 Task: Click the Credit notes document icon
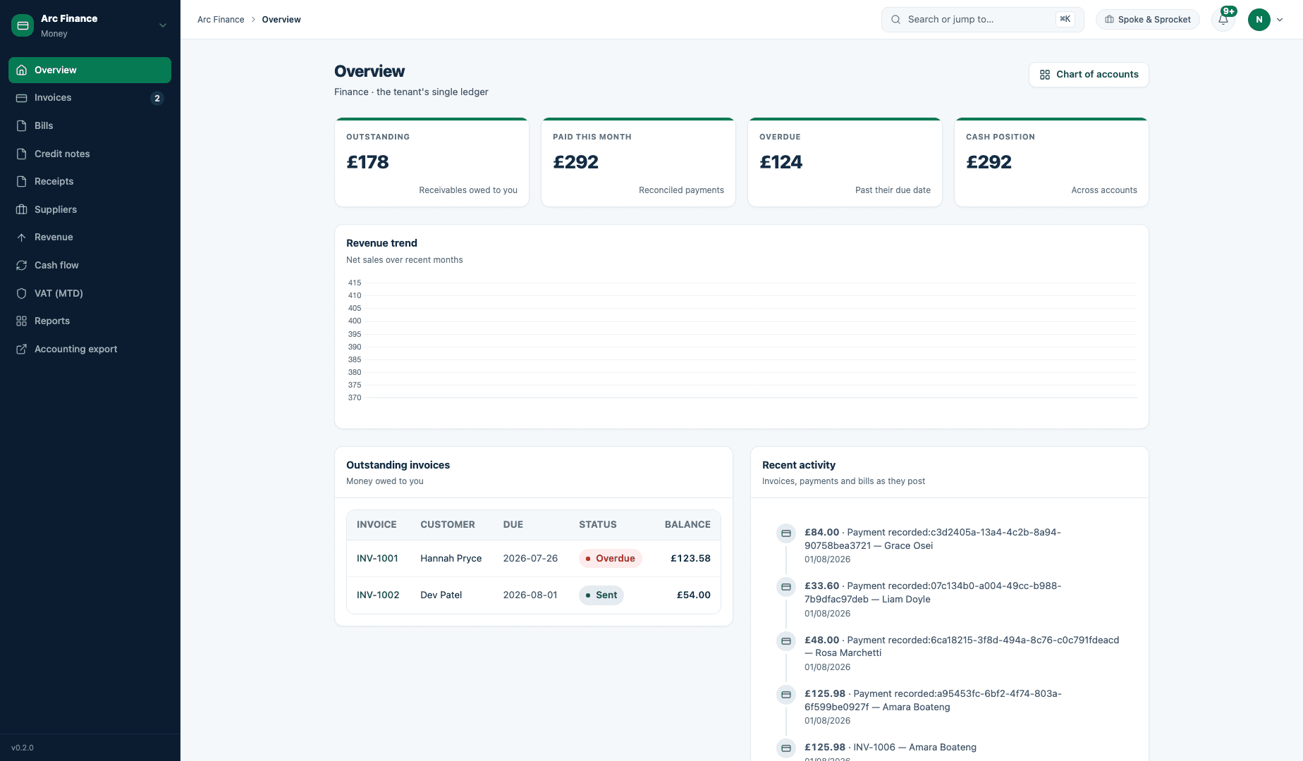pyautogui.click(x=22, y=154)
